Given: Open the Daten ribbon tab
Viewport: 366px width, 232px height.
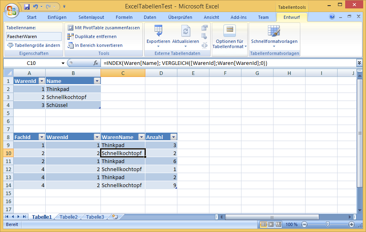Looking at the screenshot, I should pos(150,17).
